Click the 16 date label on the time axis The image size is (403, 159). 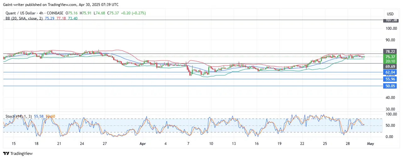click(x=257, y=144)
